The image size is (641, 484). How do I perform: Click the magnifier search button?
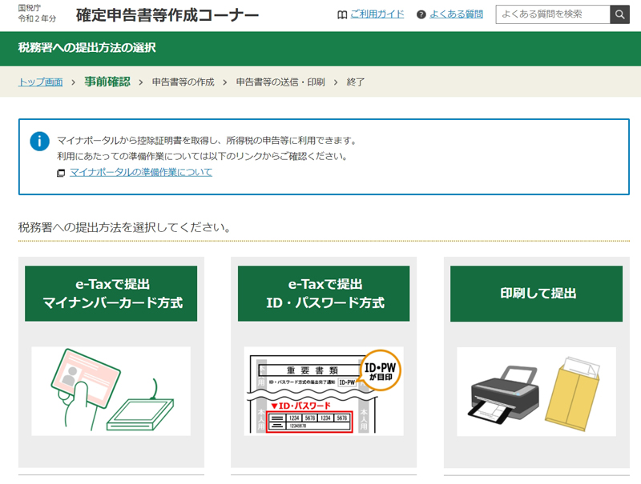click(x=619, y=14)
